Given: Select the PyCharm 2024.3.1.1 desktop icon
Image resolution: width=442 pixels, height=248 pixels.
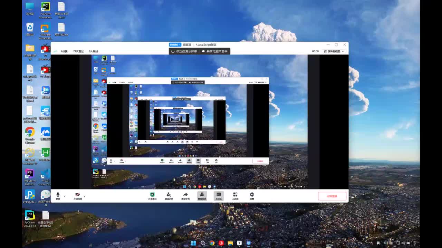Looking at the screenshot, I should (x=30, y=219).
